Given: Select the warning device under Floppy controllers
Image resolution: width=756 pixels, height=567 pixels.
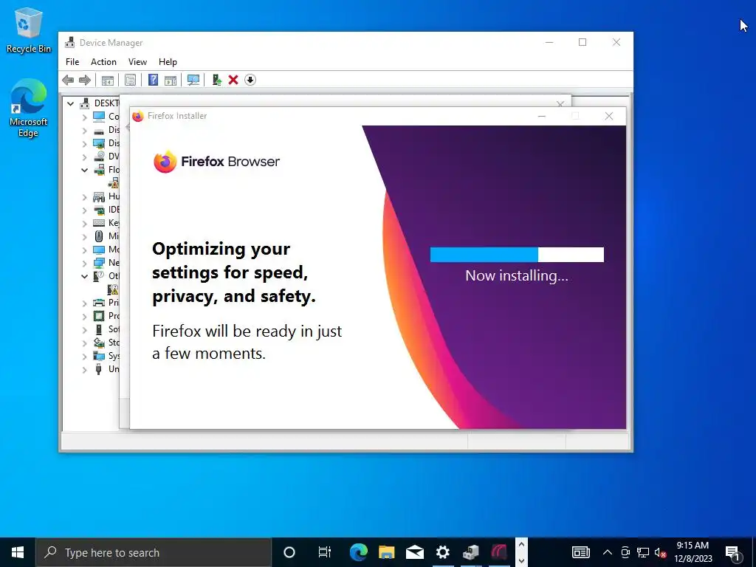Looking at the screenshot, I should click(x=113, y=183).
